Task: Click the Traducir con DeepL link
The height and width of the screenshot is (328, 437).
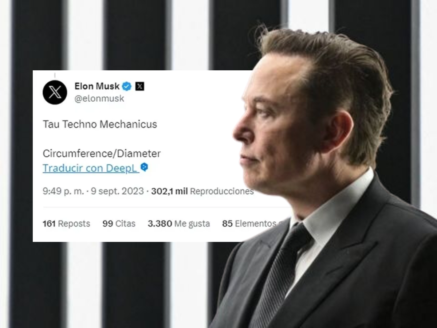Action: [x=91, y=168]
